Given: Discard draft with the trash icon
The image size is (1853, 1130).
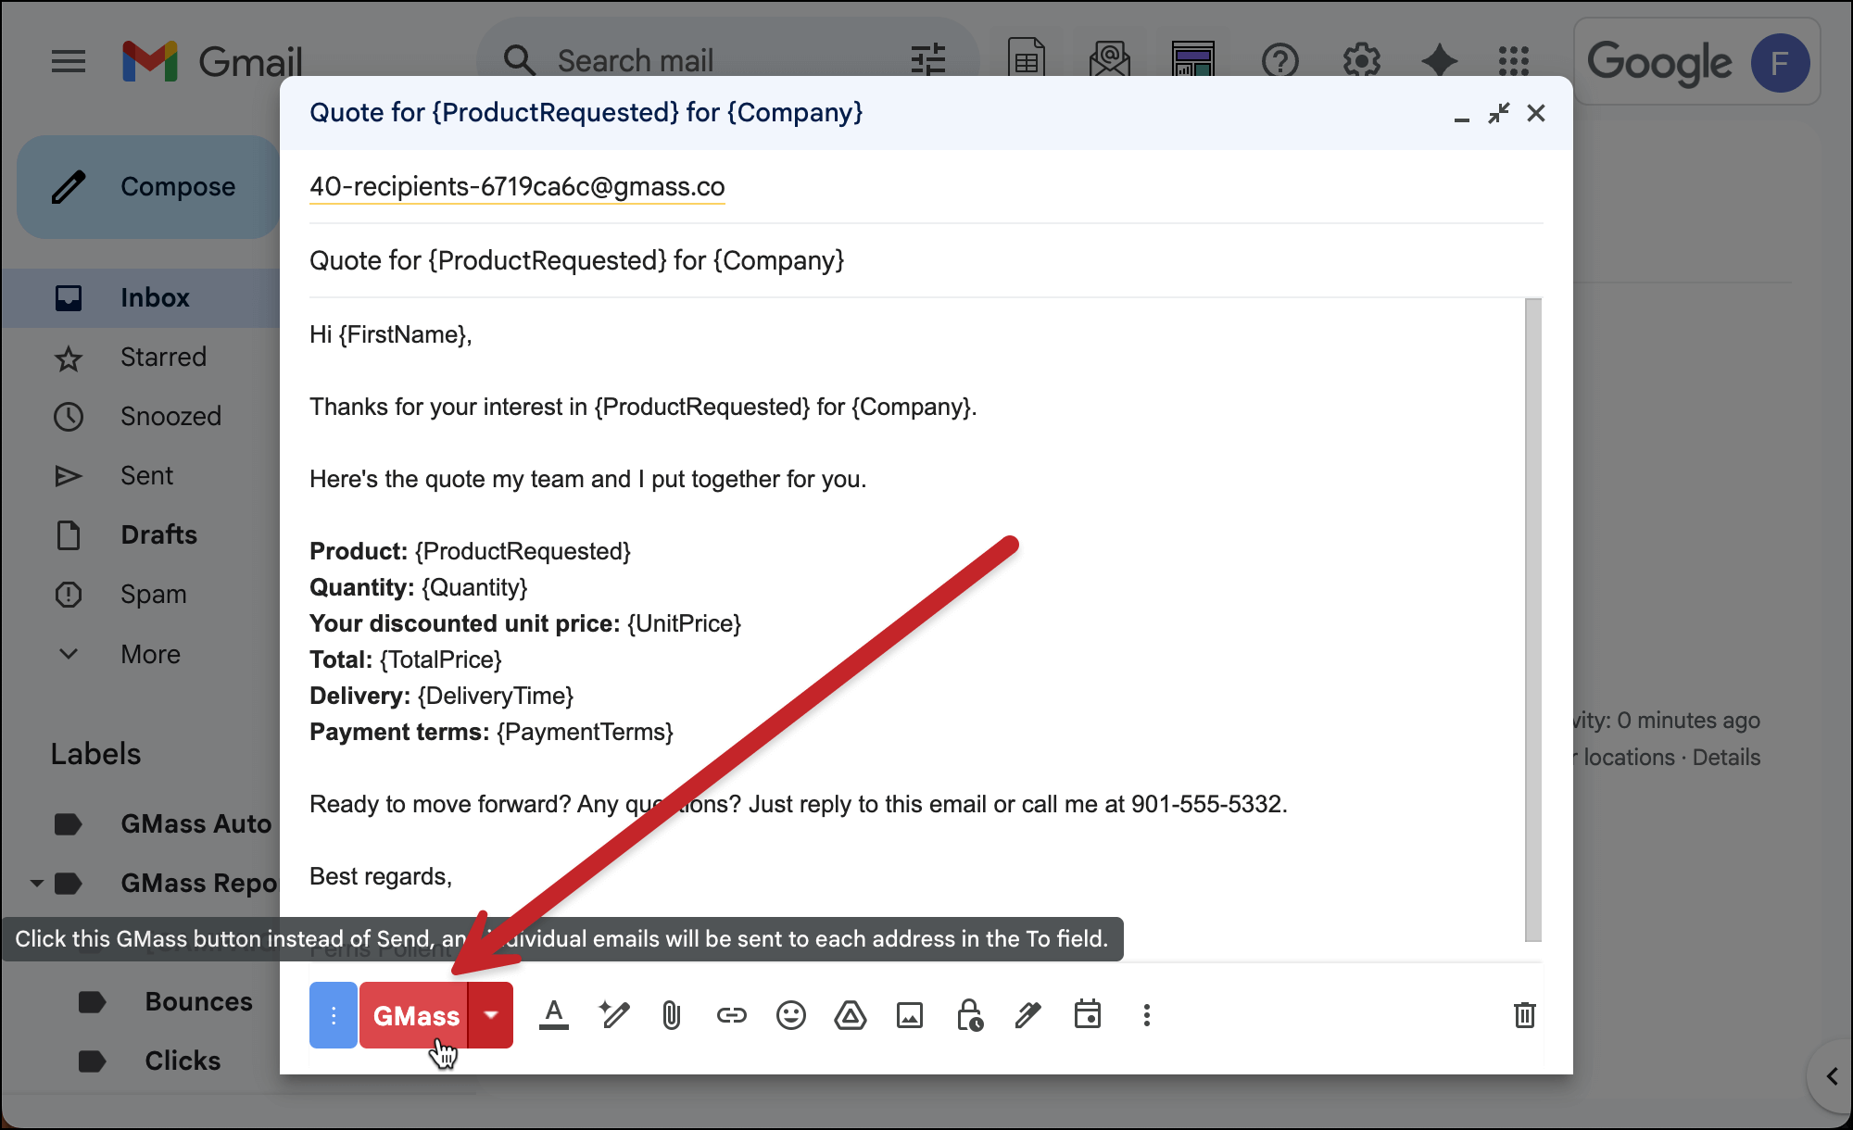Looking at the screenshot, I should [1524, 1015].
